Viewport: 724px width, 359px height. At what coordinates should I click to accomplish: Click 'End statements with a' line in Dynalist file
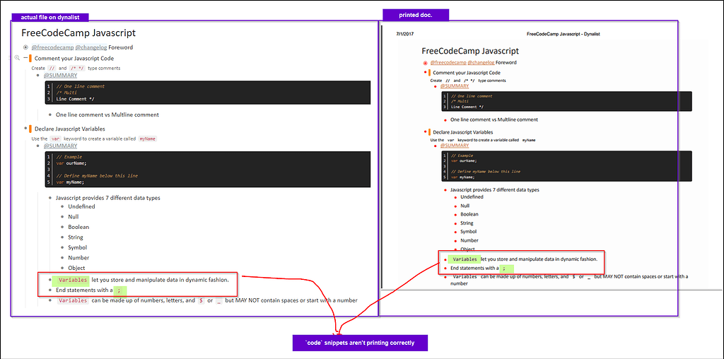point(85,290)
